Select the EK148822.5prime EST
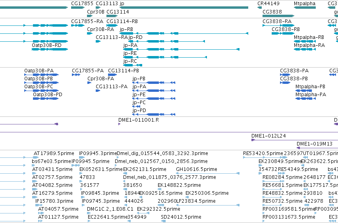This screenshot has height=223, width=338. click(x=160, y=189)
